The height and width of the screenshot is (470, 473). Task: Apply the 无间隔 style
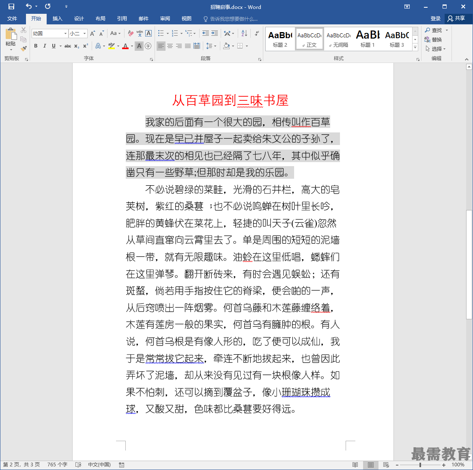pos(339,39)
